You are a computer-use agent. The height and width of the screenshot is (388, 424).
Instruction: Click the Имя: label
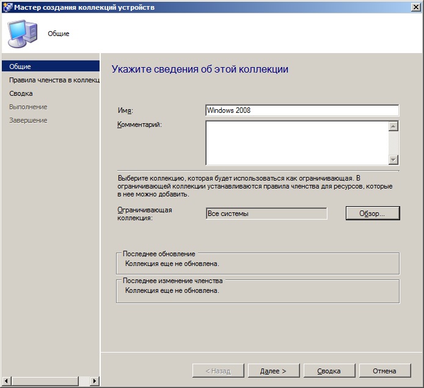click(x=125, y=110)
